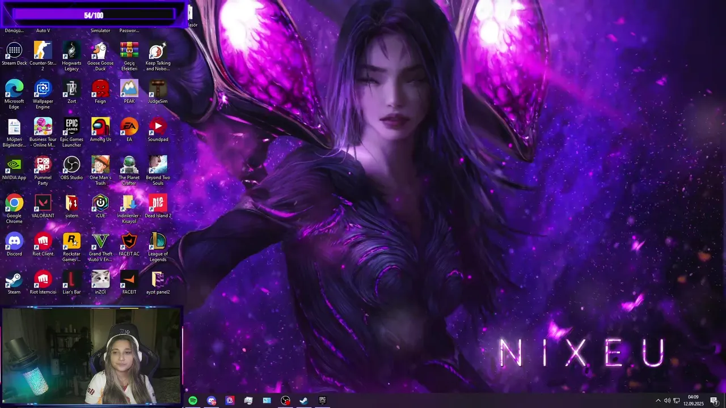726x408 pixels.
Task: Select the PEAK game desktop icon
Action: tap(129, 92)
